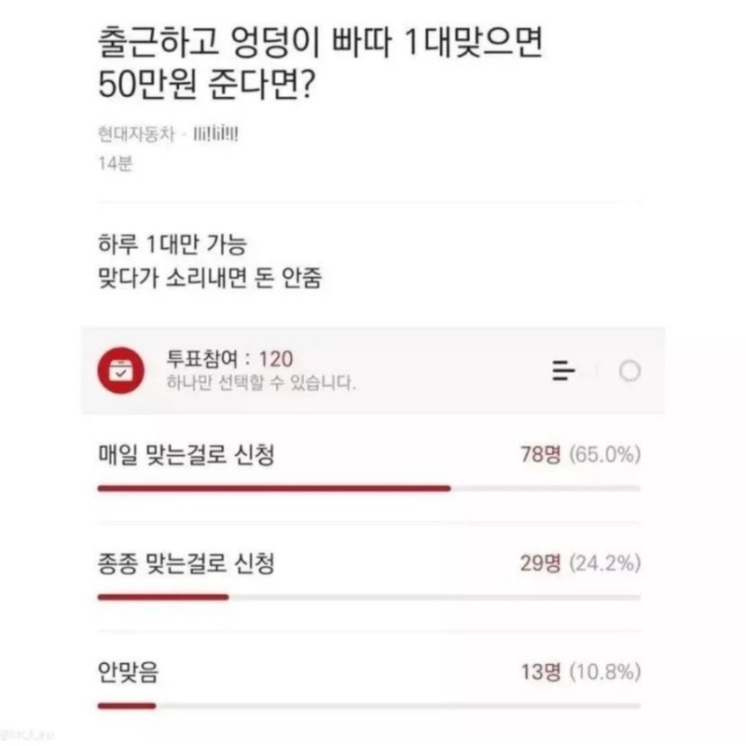Switch to list-view results using the lines icon
The width and height of the screenshot is (746, 746).
point(563,369)
